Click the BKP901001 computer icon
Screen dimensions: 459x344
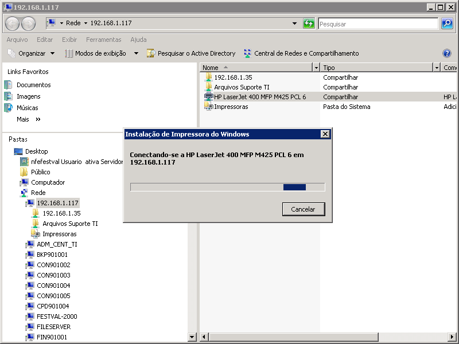(30, 255)
